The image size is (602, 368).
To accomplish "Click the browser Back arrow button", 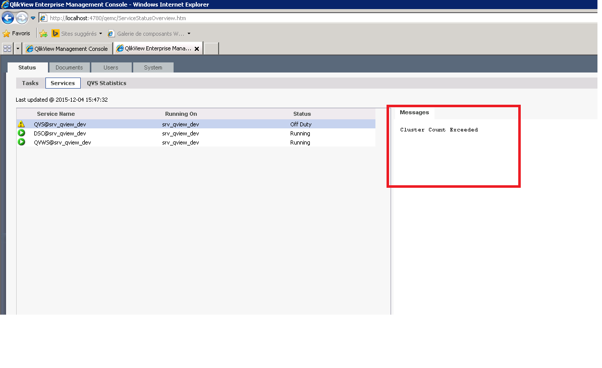I will pyautogui.click(x=8, y=18).
